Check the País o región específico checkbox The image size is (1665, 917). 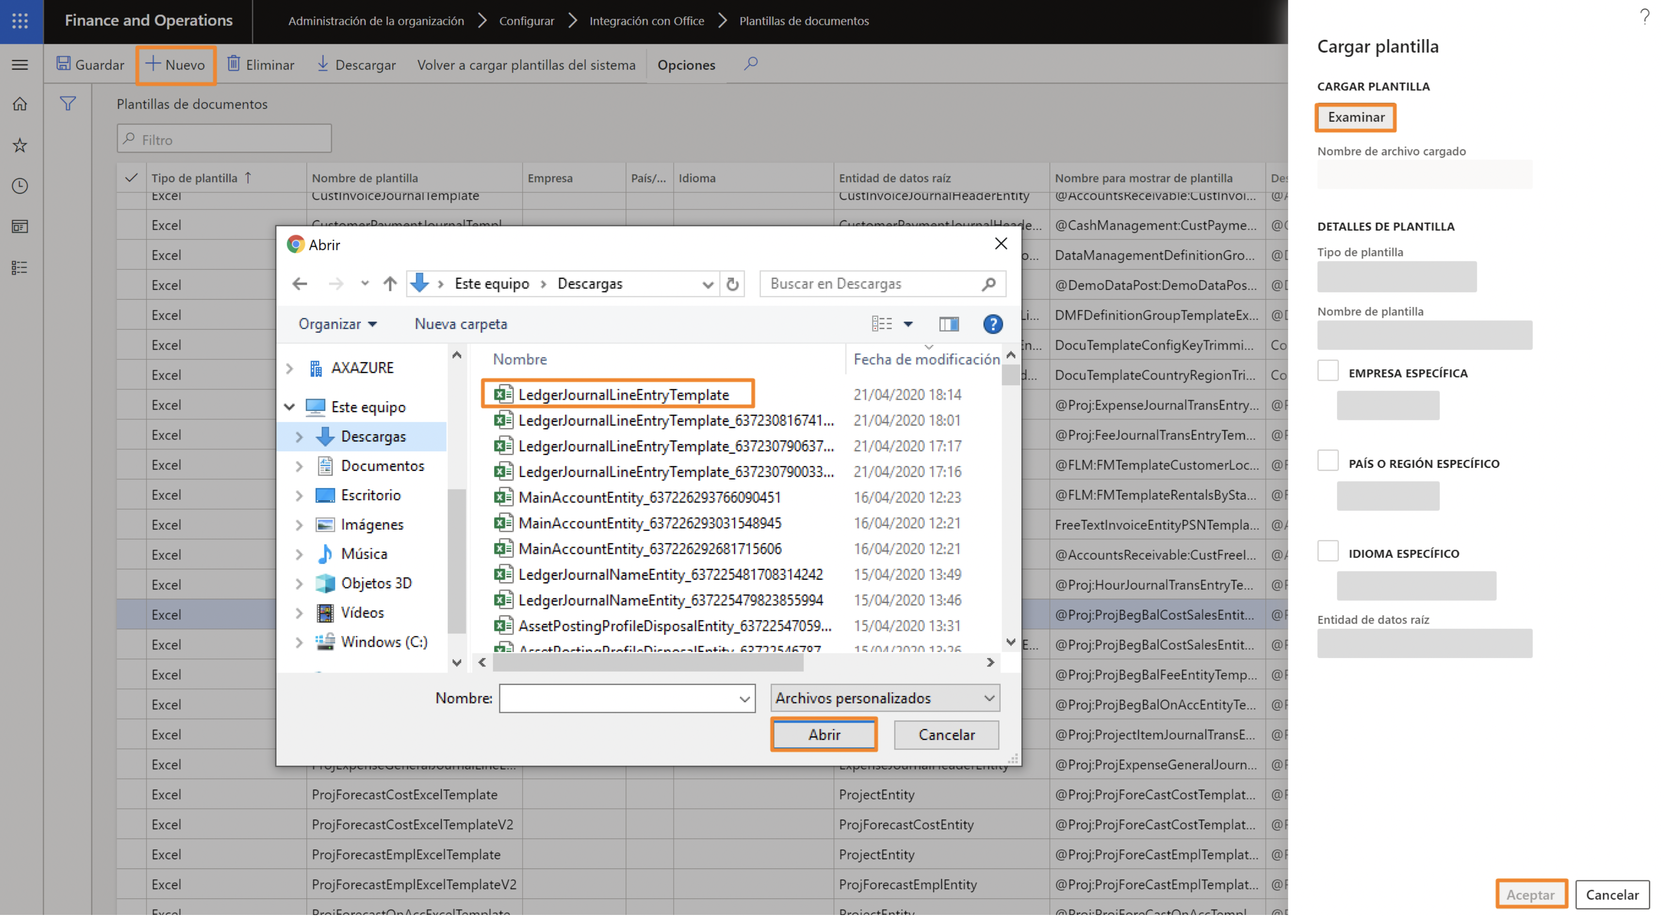tap(1328, 462)
